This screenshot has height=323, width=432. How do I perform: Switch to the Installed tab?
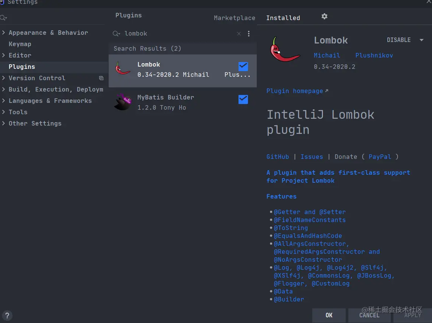(283, 18)
